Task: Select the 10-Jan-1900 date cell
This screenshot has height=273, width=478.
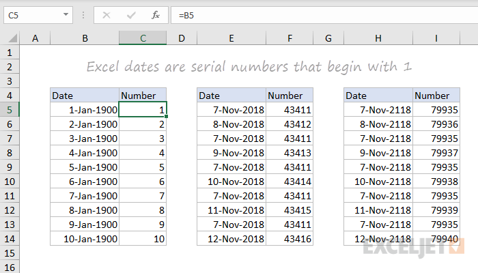Action: (x=85, y=239)
